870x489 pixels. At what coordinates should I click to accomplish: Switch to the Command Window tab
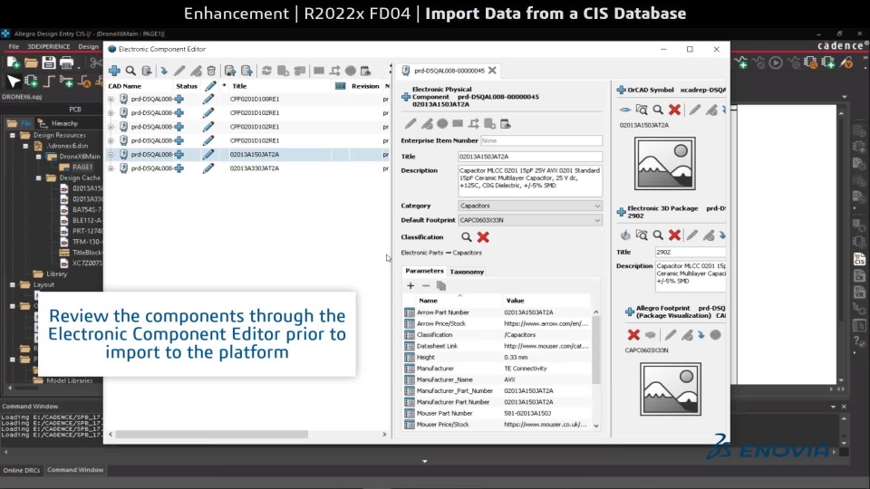click(x=75, y=470)
